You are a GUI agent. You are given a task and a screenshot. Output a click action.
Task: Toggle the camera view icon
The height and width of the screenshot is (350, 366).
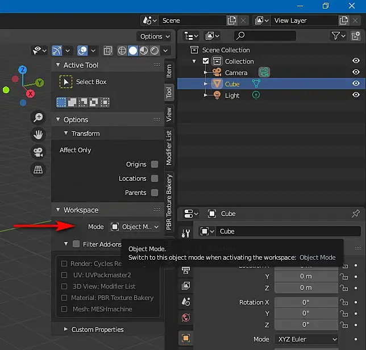(38, 152)
